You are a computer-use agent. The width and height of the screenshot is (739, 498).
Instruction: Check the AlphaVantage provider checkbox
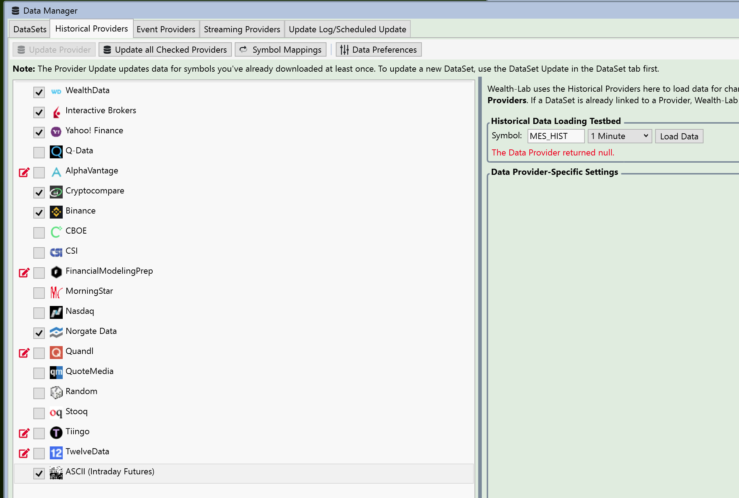39,172
